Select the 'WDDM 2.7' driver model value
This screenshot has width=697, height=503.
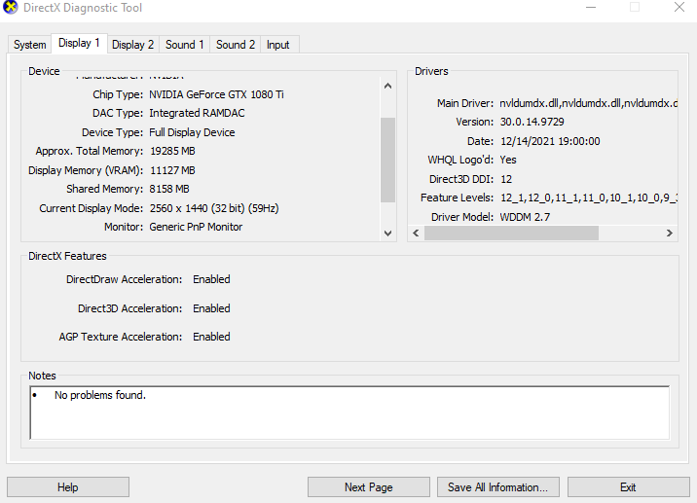pyautogui.click(x=525, y=217)
